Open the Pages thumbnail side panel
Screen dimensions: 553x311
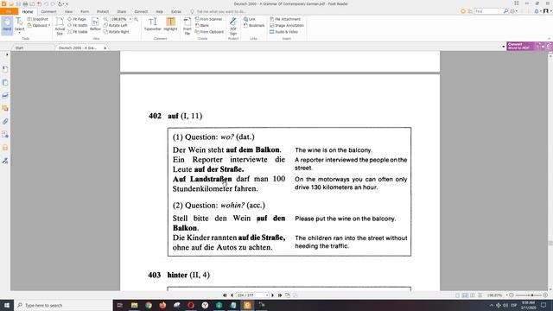(x=5, y=83)
